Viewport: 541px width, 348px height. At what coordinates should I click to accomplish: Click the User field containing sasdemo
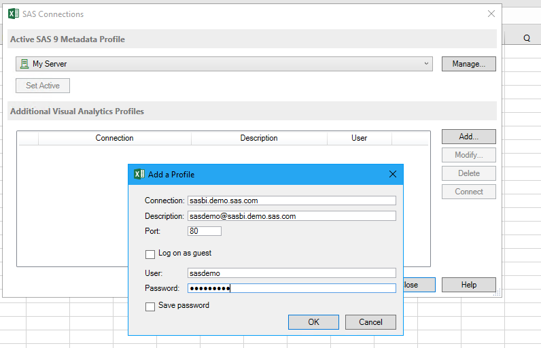[x=292, y=273]
